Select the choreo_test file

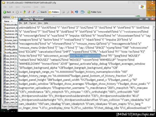click(10, 40)
